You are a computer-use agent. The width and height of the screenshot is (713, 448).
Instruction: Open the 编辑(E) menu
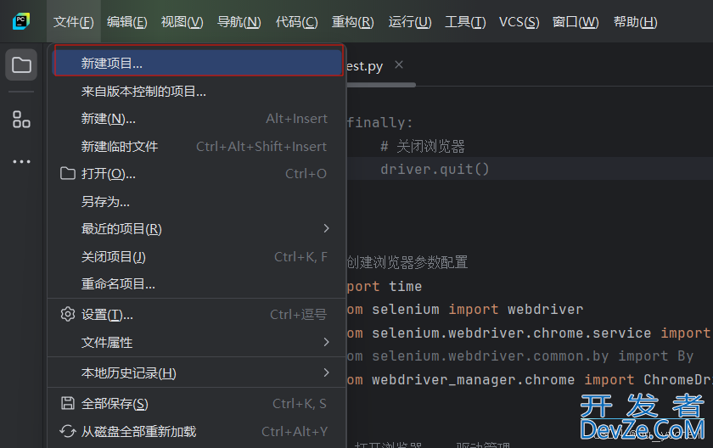pos(126,22)
